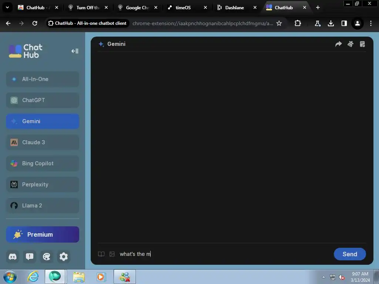Open the extensions puzzle icon
This screenshot has width=379, height=284.
[298, 23]
